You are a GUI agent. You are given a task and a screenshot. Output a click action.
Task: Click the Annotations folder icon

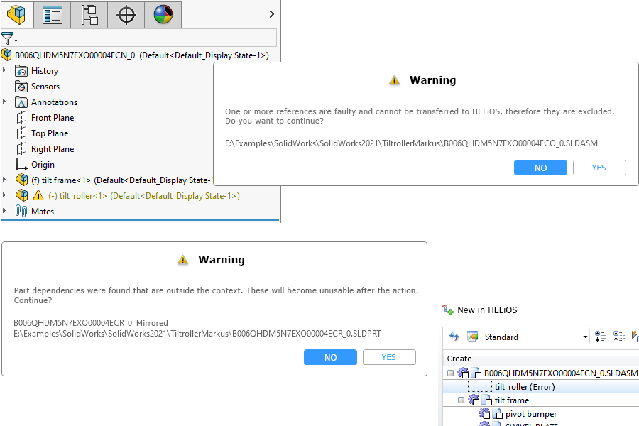[21, 102]
